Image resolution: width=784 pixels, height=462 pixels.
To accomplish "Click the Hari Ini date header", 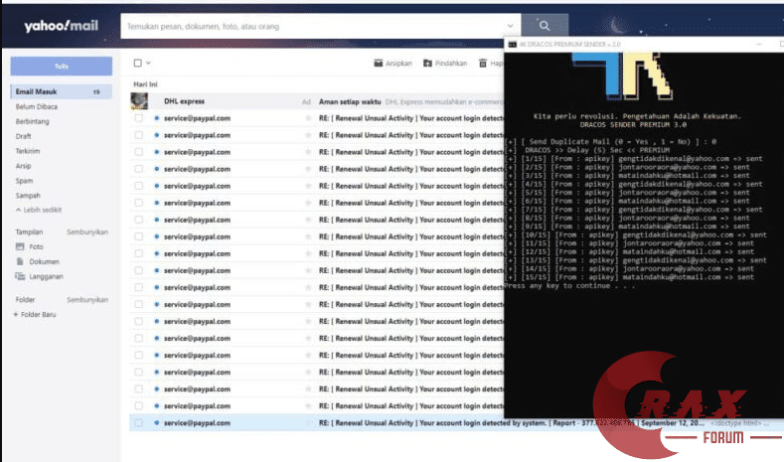I will 145,84.
